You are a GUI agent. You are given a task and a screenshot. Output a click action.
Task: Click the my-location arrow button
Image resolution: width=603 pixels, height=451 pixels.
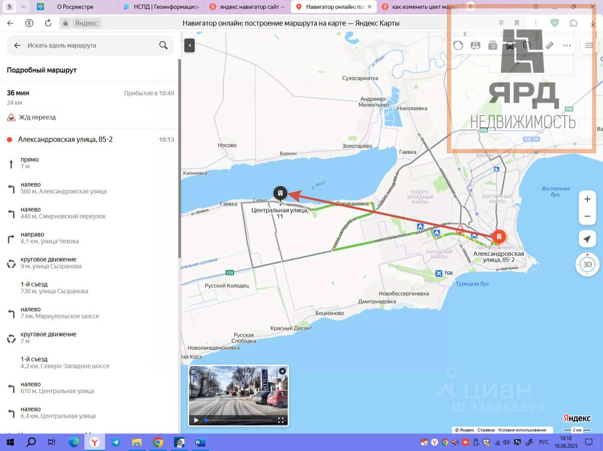coord(587,239)
